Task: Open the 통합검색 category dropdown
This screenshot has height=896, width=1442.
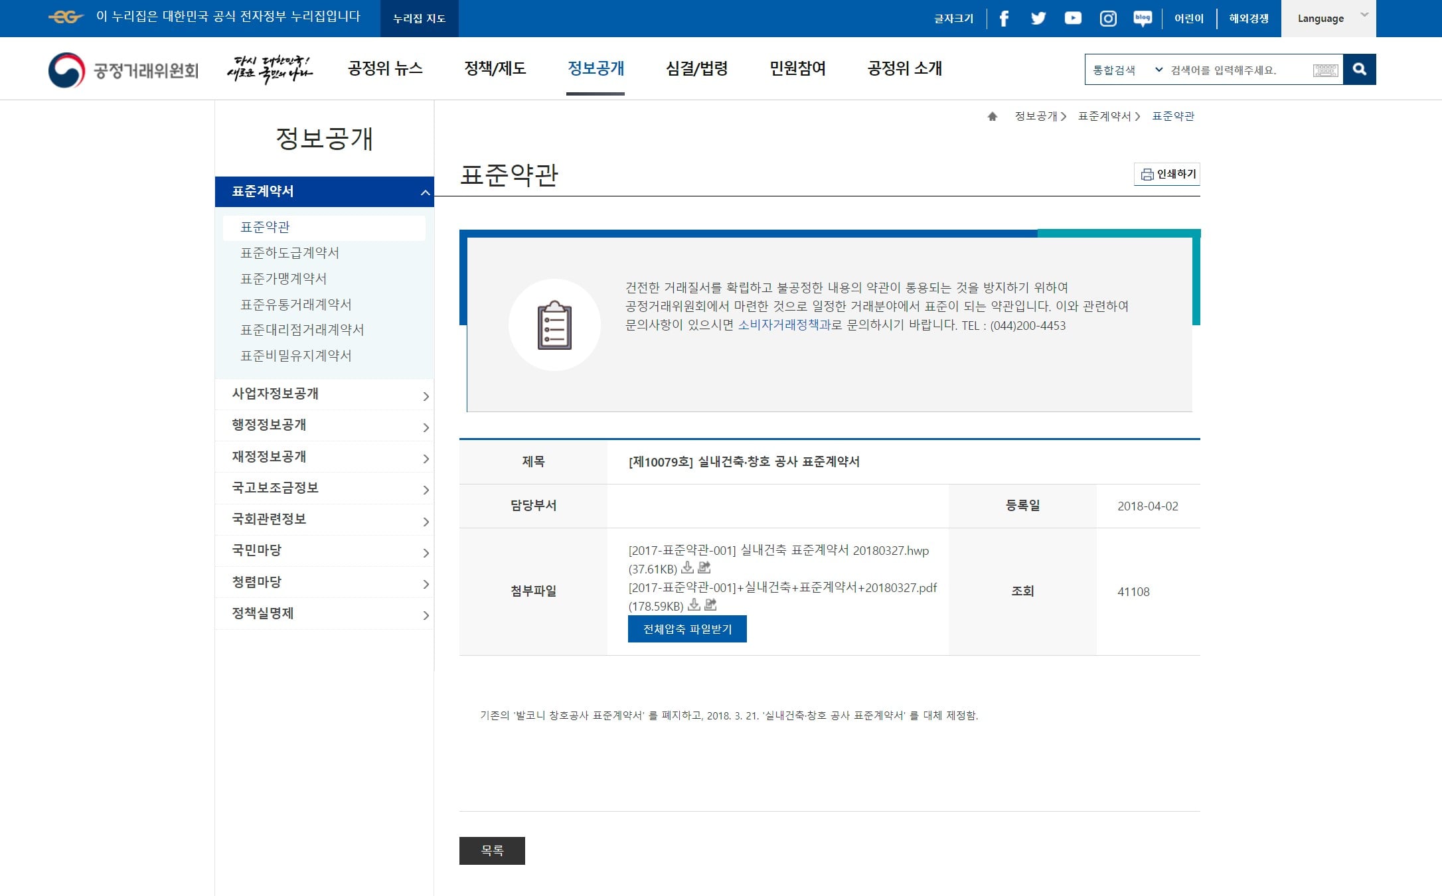Action: [1127, 70]
